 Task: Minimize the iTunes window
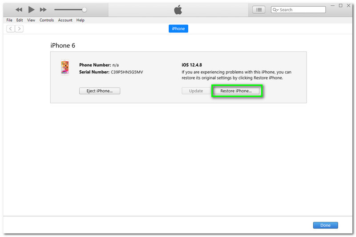coord(332,5)
